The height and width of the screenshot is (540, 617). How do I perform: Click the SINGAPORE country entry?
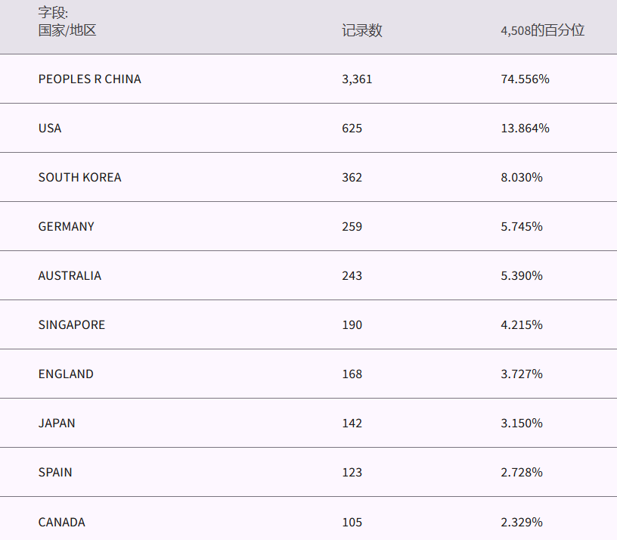[72, 324]
